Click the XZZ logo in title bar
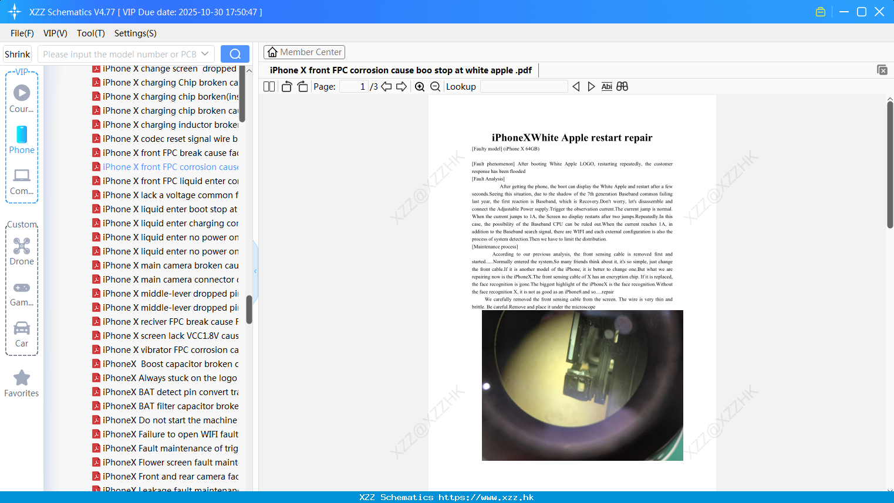 coord(15,12)
